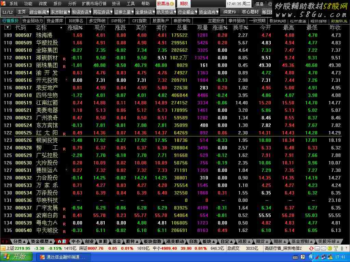The height and width of the screenshot is (262, 350).
Task: Click the small window icon in status bar
Action: tap(318, 248)
